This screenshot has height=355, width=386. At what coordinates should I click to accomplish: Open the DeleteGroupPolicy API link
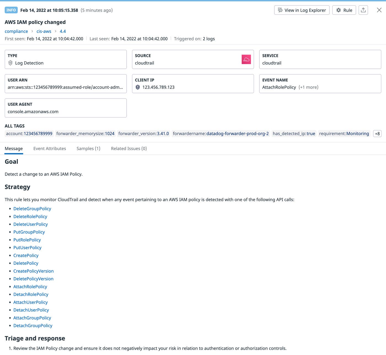[32, 209]
